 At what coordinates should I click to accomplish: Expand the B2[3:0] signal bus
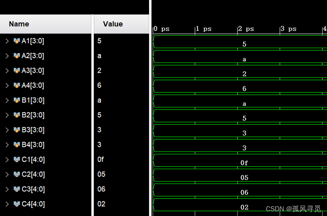pyautogui.click(x=7, y=115)
